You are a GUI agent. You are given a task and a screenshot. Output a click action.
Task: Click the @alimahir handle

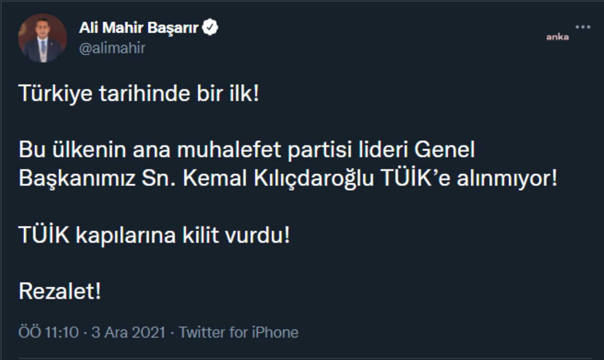click(112, 48)
